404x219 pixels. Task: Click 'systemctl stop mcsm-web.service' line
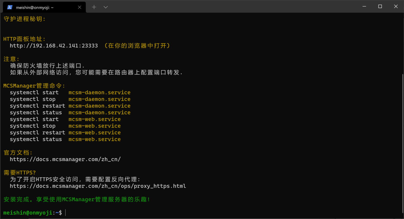click(65, 126)
